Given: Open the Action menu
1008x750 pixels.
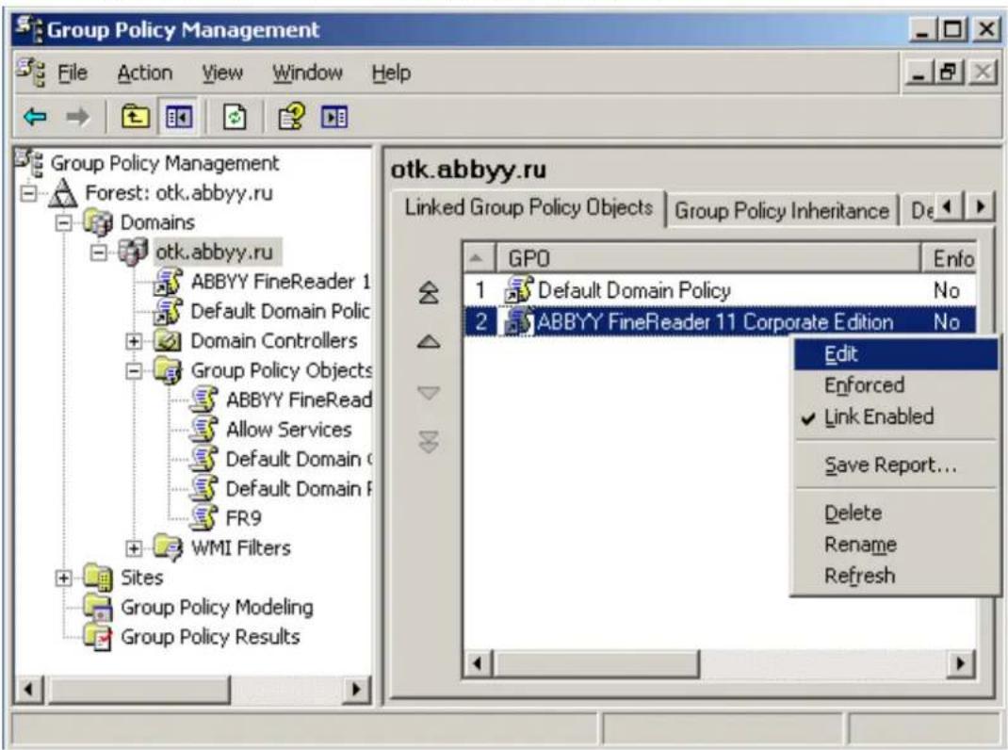Looking at the screenshot, I should point(145,73).
